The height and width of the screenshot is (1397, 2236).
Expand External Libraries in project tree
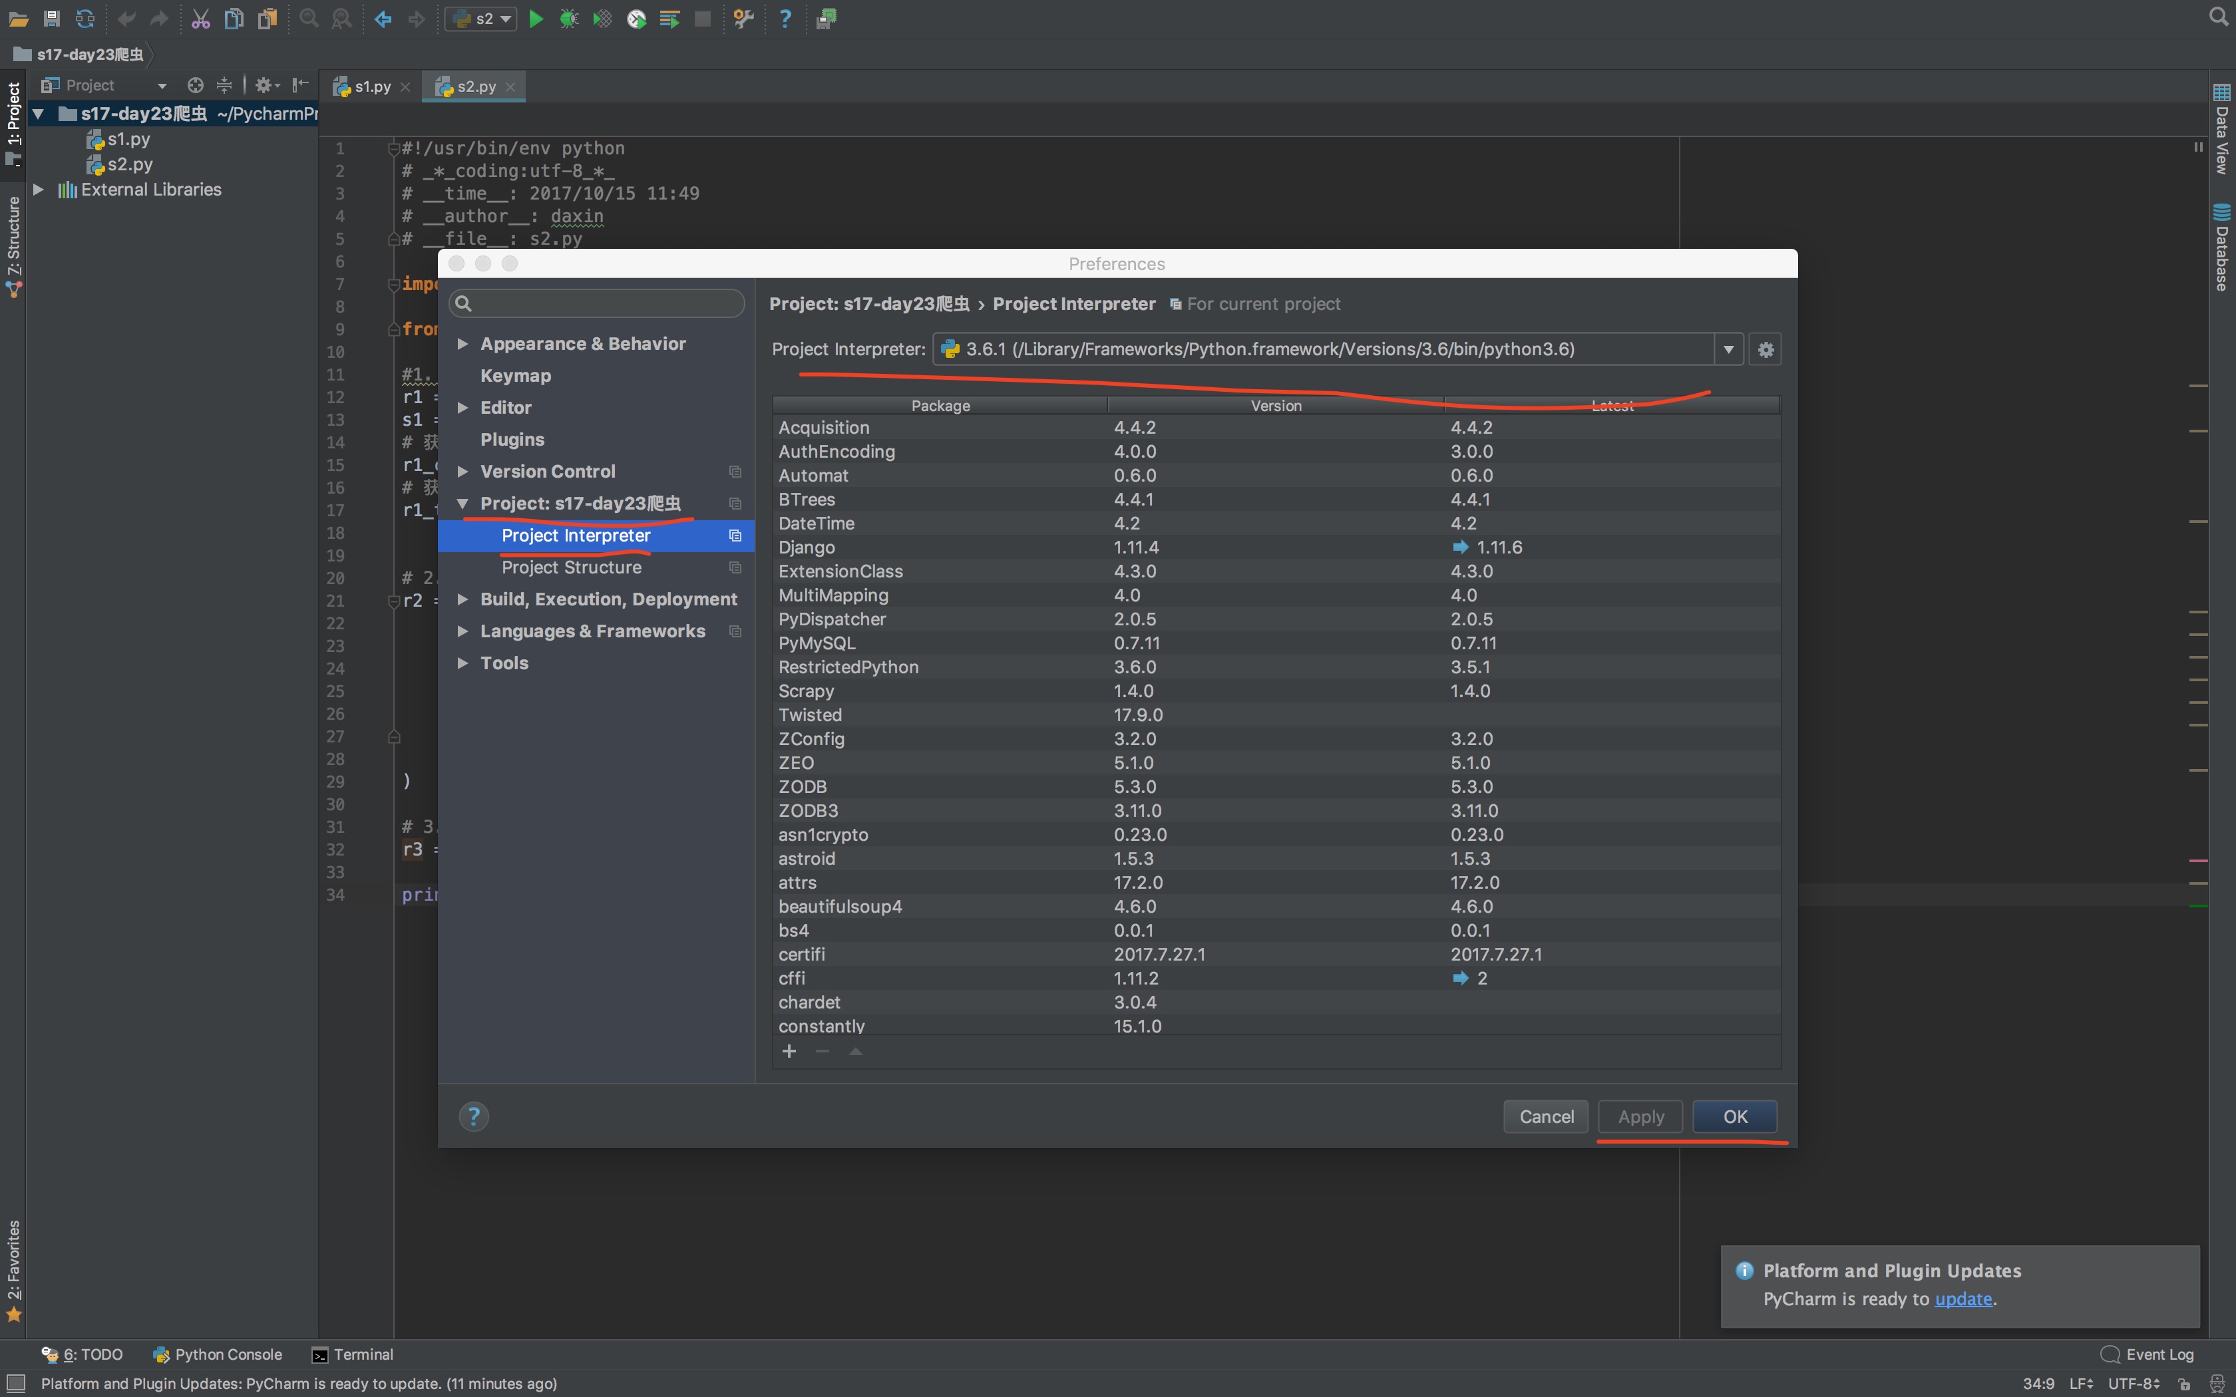[39, 190]
